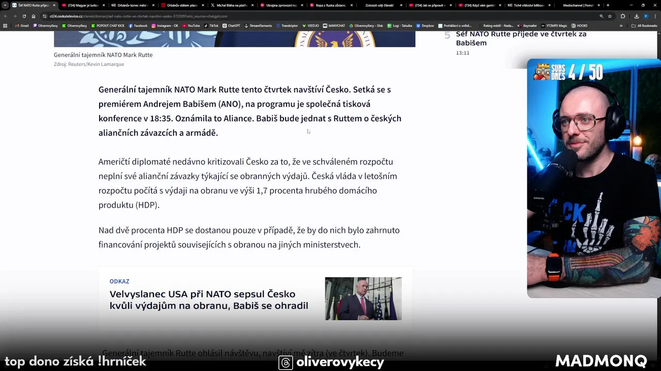Open the site info icon beside the URL
The height and width of the screenshot is (371, 661).
click(x=45, y=16)
